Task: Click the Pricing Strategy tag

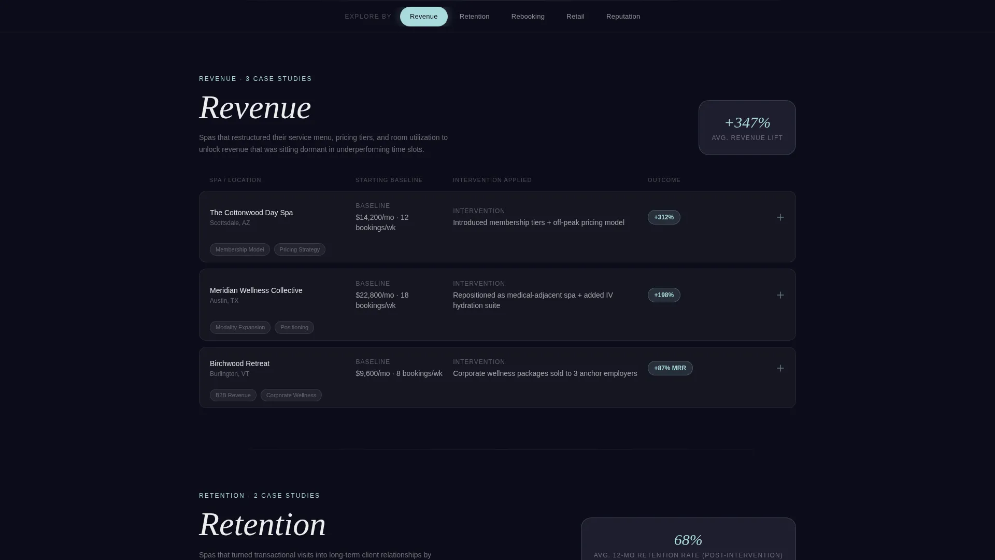Action: coord(300,249)
